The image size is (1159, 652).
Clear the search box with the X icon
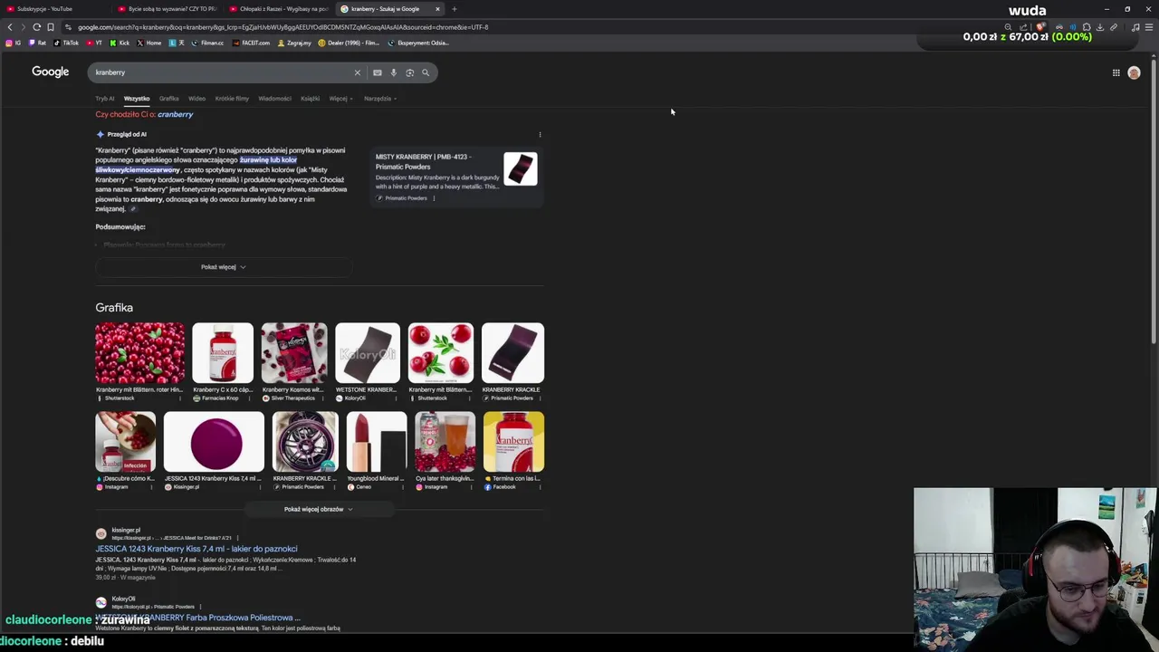click(357, 72)
